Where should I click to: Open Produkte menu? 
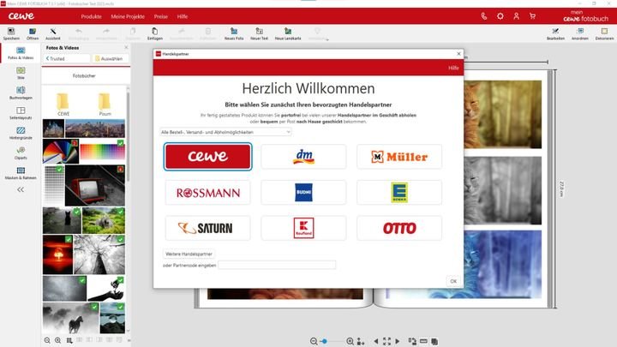[x=92, y=16]
